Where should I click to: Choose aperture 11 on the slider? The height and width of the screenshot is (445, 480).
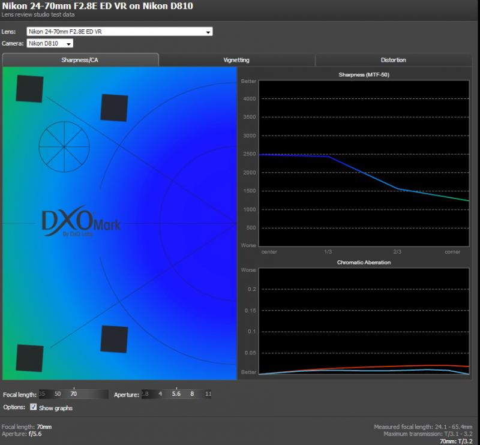(x=208, y=394)
